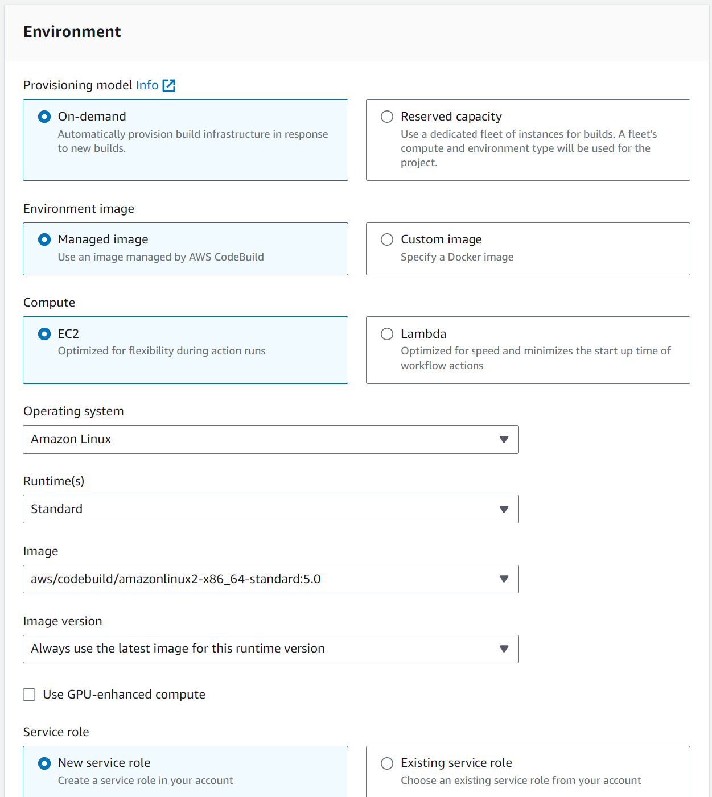The width and height of the screenshot is (712, 797).
Task: Choose Reserved capacity provisioning model
Action: [387, 117]
